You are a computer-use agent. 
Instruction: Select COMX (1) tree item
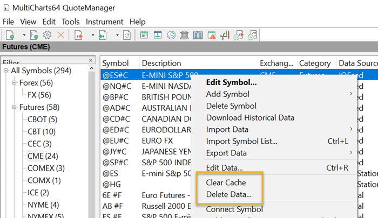coord(44,180)
